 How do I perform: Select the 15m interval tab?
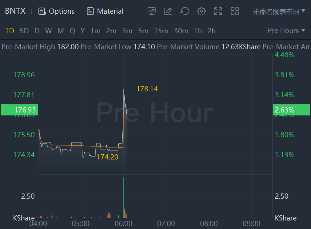point(161,31)
